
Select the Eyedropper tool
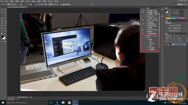(5, 15)
